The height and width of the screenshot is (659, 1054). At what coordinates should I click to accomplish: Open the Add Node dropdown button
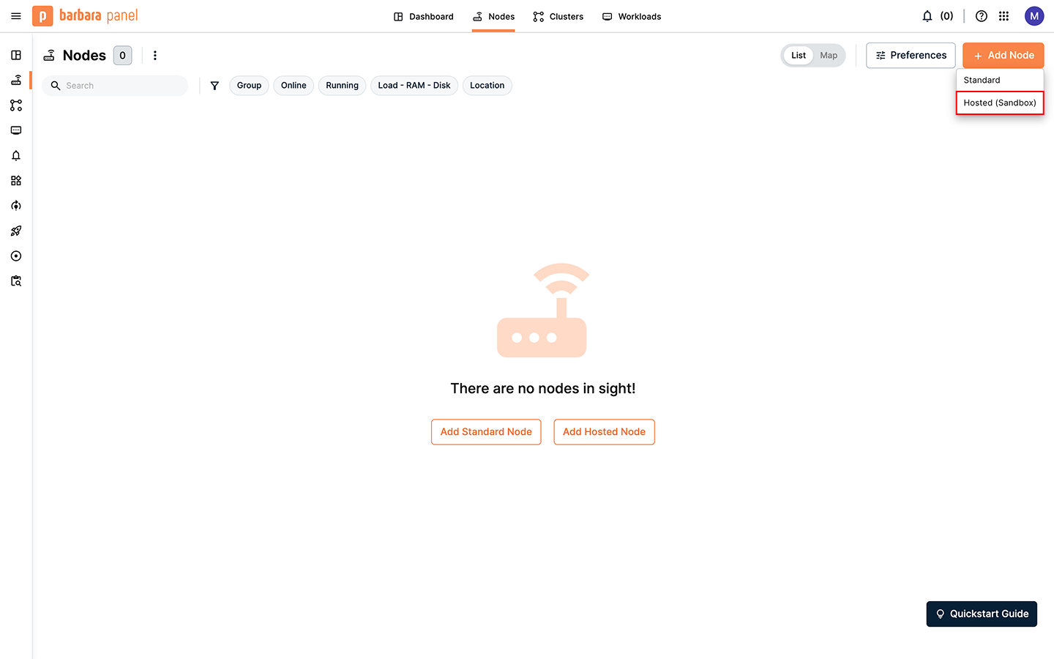pyautogui.click(x=1003, y=56)
